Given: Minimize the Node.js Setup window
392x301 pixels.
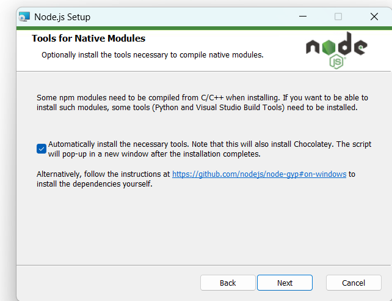Looking at the screenshot, I should tap(303, 17).
